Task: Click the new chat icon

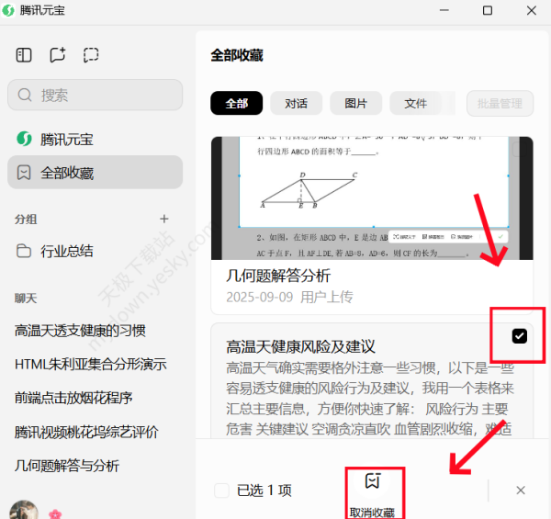Action: click(57, 55)
